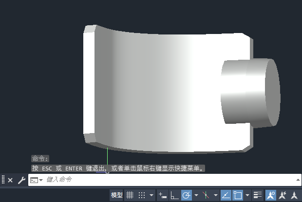The width and height of the screenshot is (302, 202).
Task: Open isometric drafting plane dropdown
Action: click(216, 195)
